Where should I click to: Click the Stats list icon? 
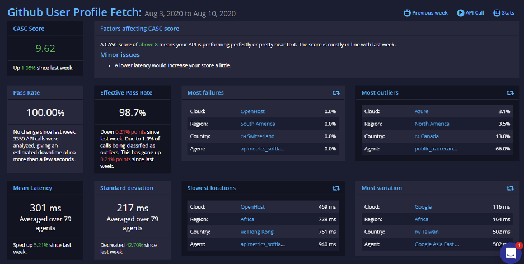coord(497,13)
